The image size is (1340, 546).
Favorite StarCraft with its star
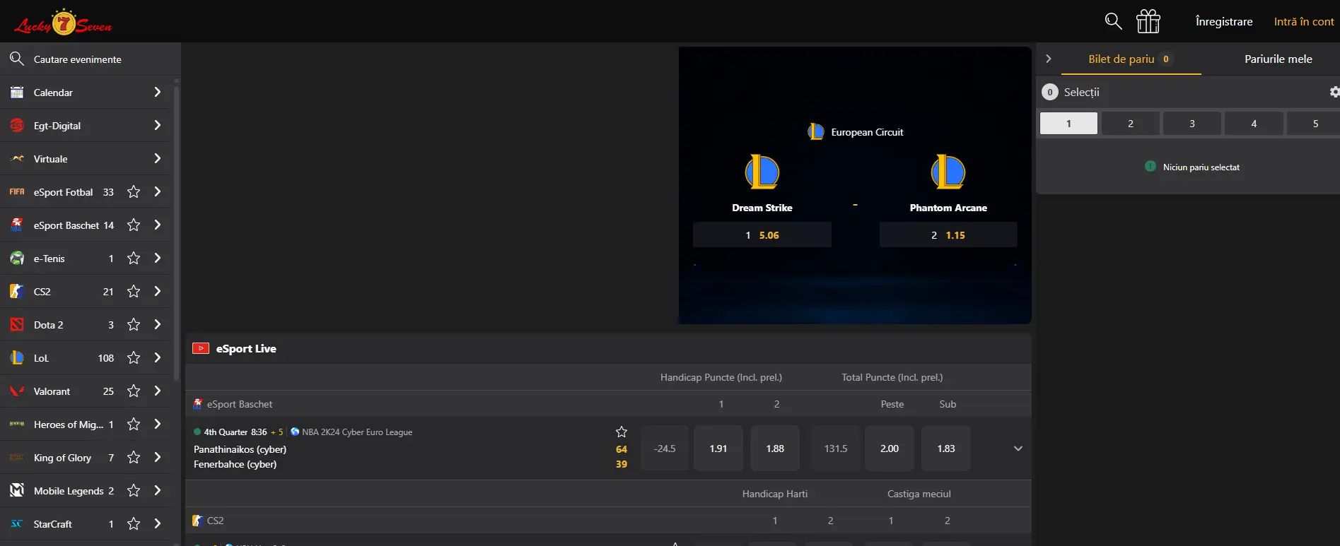[x=134, y=524]
